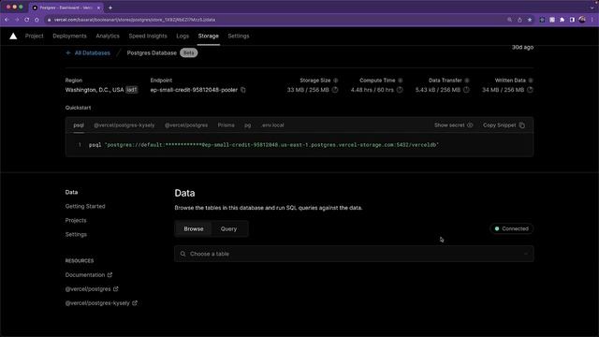Click the Beta badge next to Postgres Database
This screenshot has width=599, height=337.
pos(189,52)
